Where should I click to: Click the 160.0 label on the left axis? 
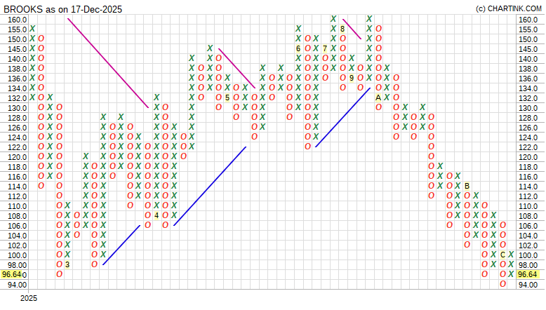(17, 20)
